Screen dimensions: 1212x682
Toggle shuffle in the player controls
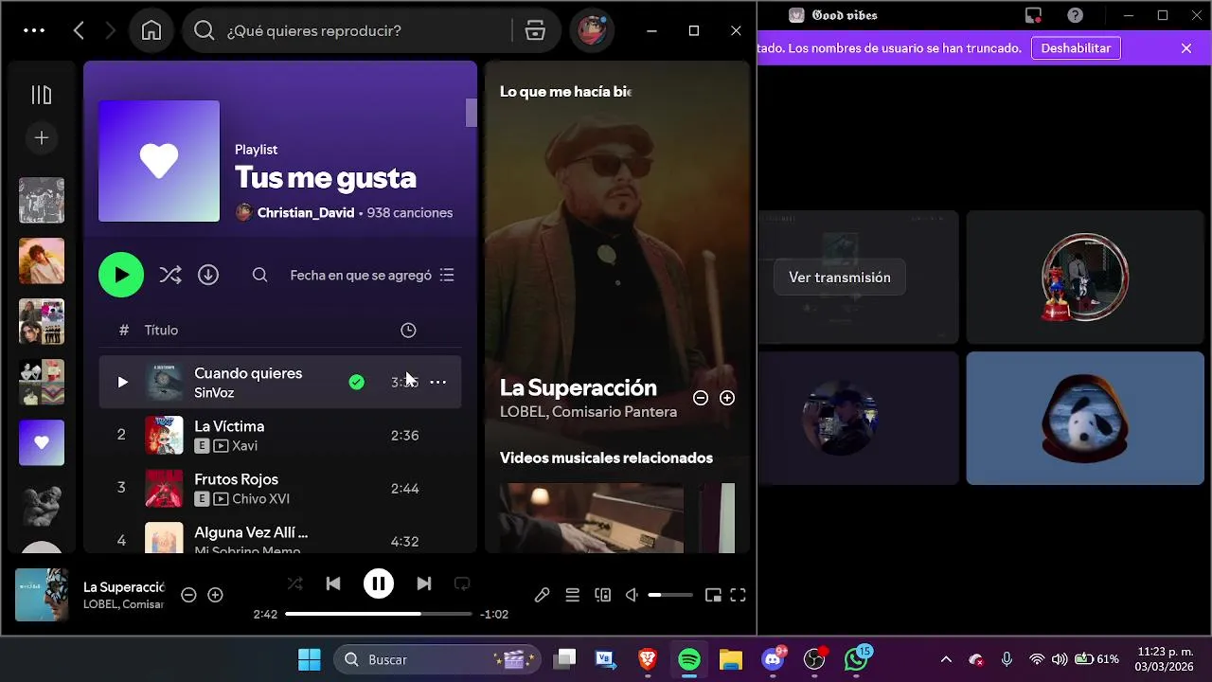click(x=295, y=583)
